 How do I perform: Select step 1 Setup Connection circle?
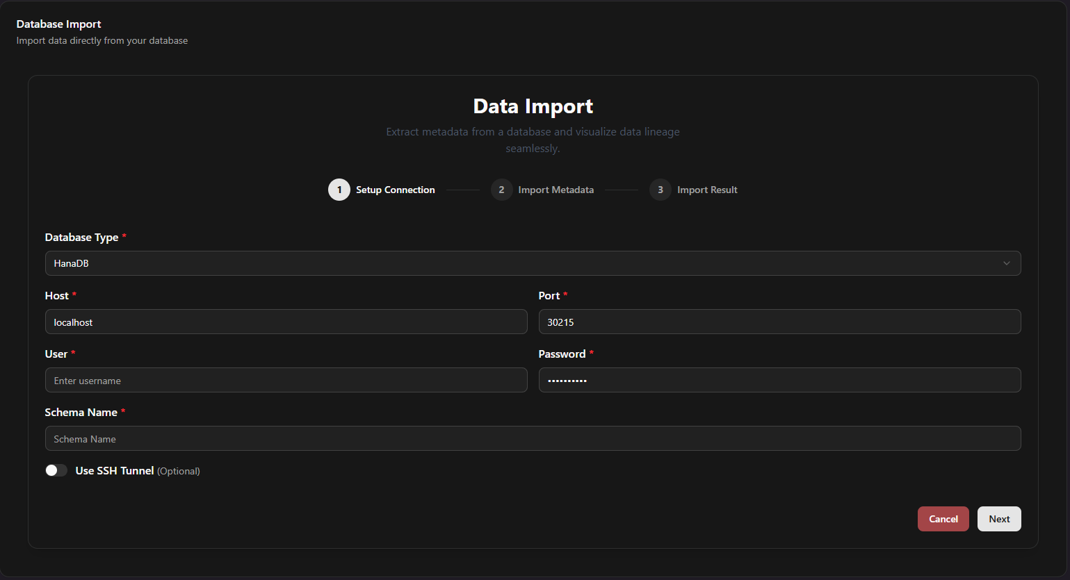click(339, 190)
